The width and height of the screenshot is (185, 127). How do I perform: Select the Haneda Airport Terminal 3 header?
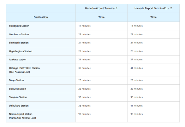coord(101,8)
